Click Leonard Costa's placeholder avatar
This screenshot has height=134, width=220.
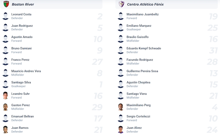[x=5, y=16]
